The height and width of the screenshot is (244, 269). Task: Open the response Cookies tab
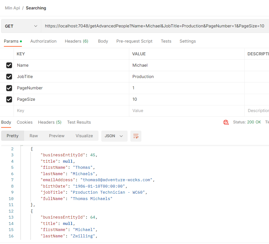tap(25, 122)
